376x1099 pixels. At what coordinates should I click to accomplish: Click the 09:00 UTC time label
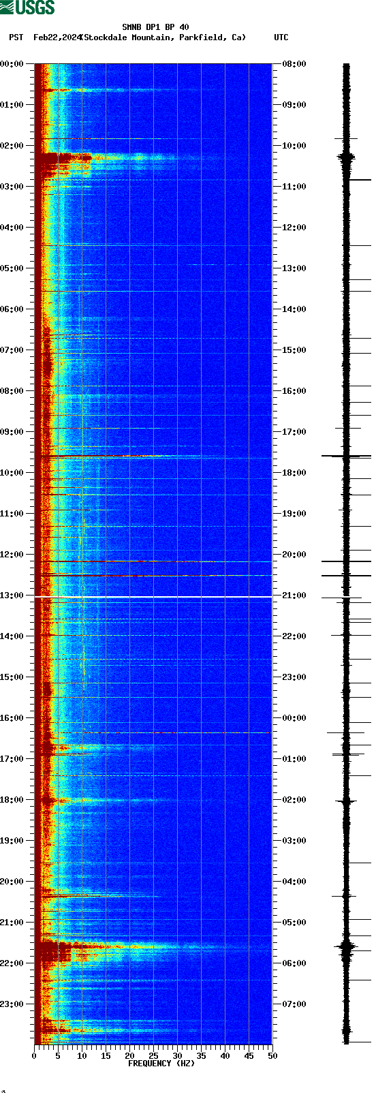click(x=294, y=105)
